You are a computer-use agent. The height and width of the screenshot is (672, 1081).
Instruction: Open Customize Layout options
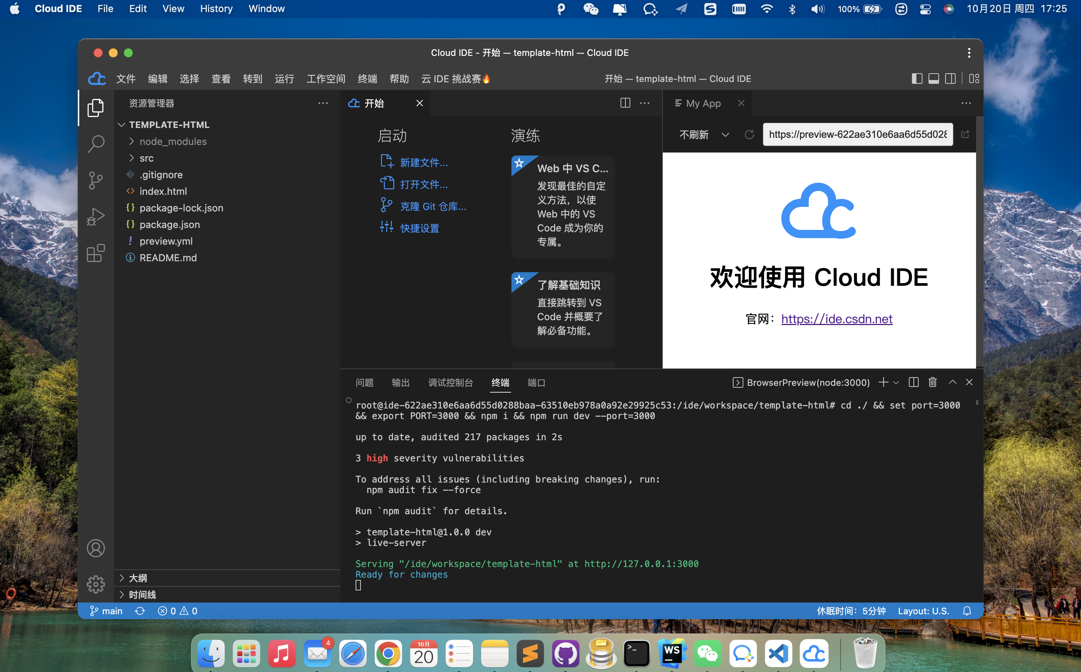(974, 79)
